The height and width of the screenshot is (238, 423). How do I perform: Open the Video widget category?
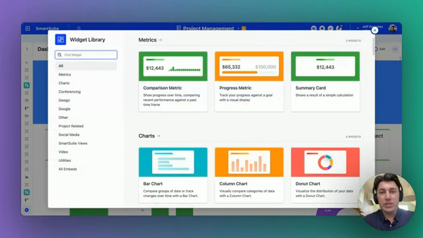[x=63, y=152]
